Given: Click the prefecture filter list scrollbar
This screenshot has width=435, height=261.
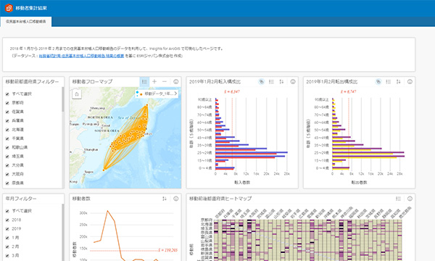Looking at the screenshot, I should (63, 100).
